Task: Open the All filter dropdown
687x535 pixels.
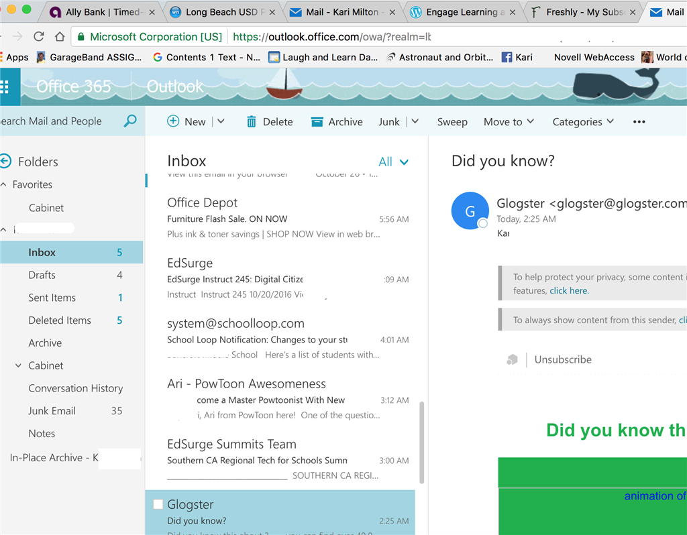Action: 393,162
